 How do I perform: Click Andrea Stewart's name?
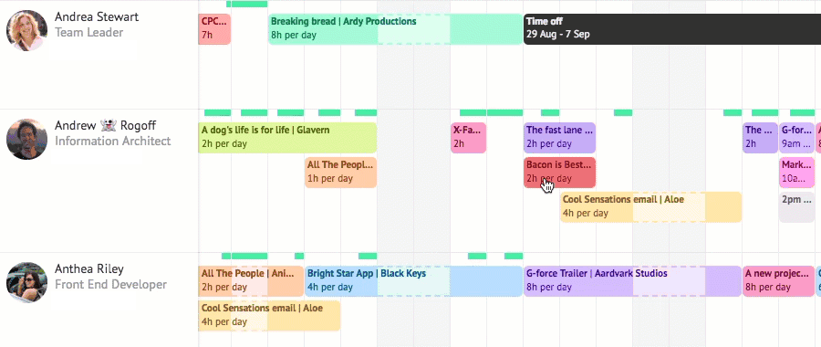coord(97,16)
